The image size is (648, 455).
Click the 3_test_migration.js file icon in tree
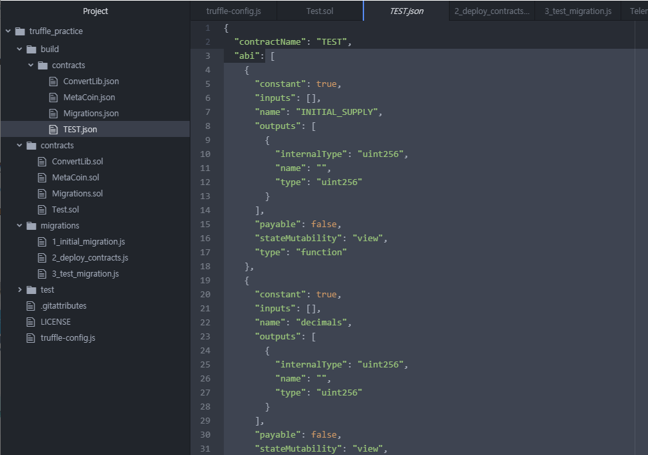[x=42, y=273]
